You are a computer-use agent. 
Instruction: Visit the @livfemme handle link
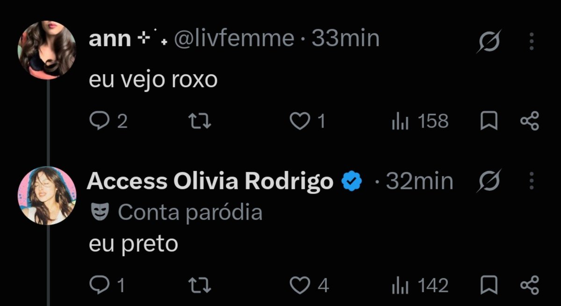pyautogui.click(x=234, y=39)
